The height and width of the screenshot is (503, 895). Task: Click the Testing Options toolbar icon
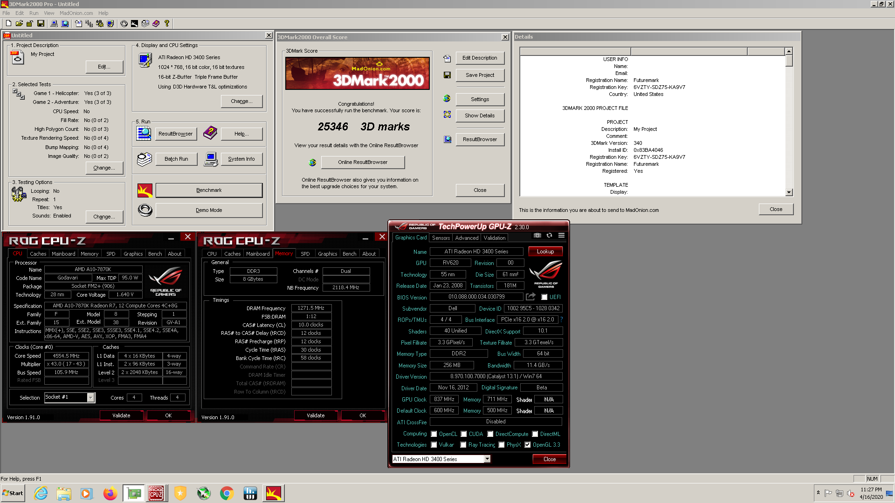coord(100,23)
